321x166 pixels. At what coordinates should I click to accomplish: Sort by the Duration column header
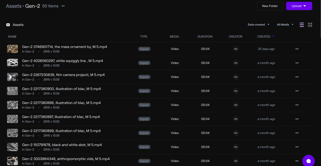pyautogui.click(x=205, y=37)
